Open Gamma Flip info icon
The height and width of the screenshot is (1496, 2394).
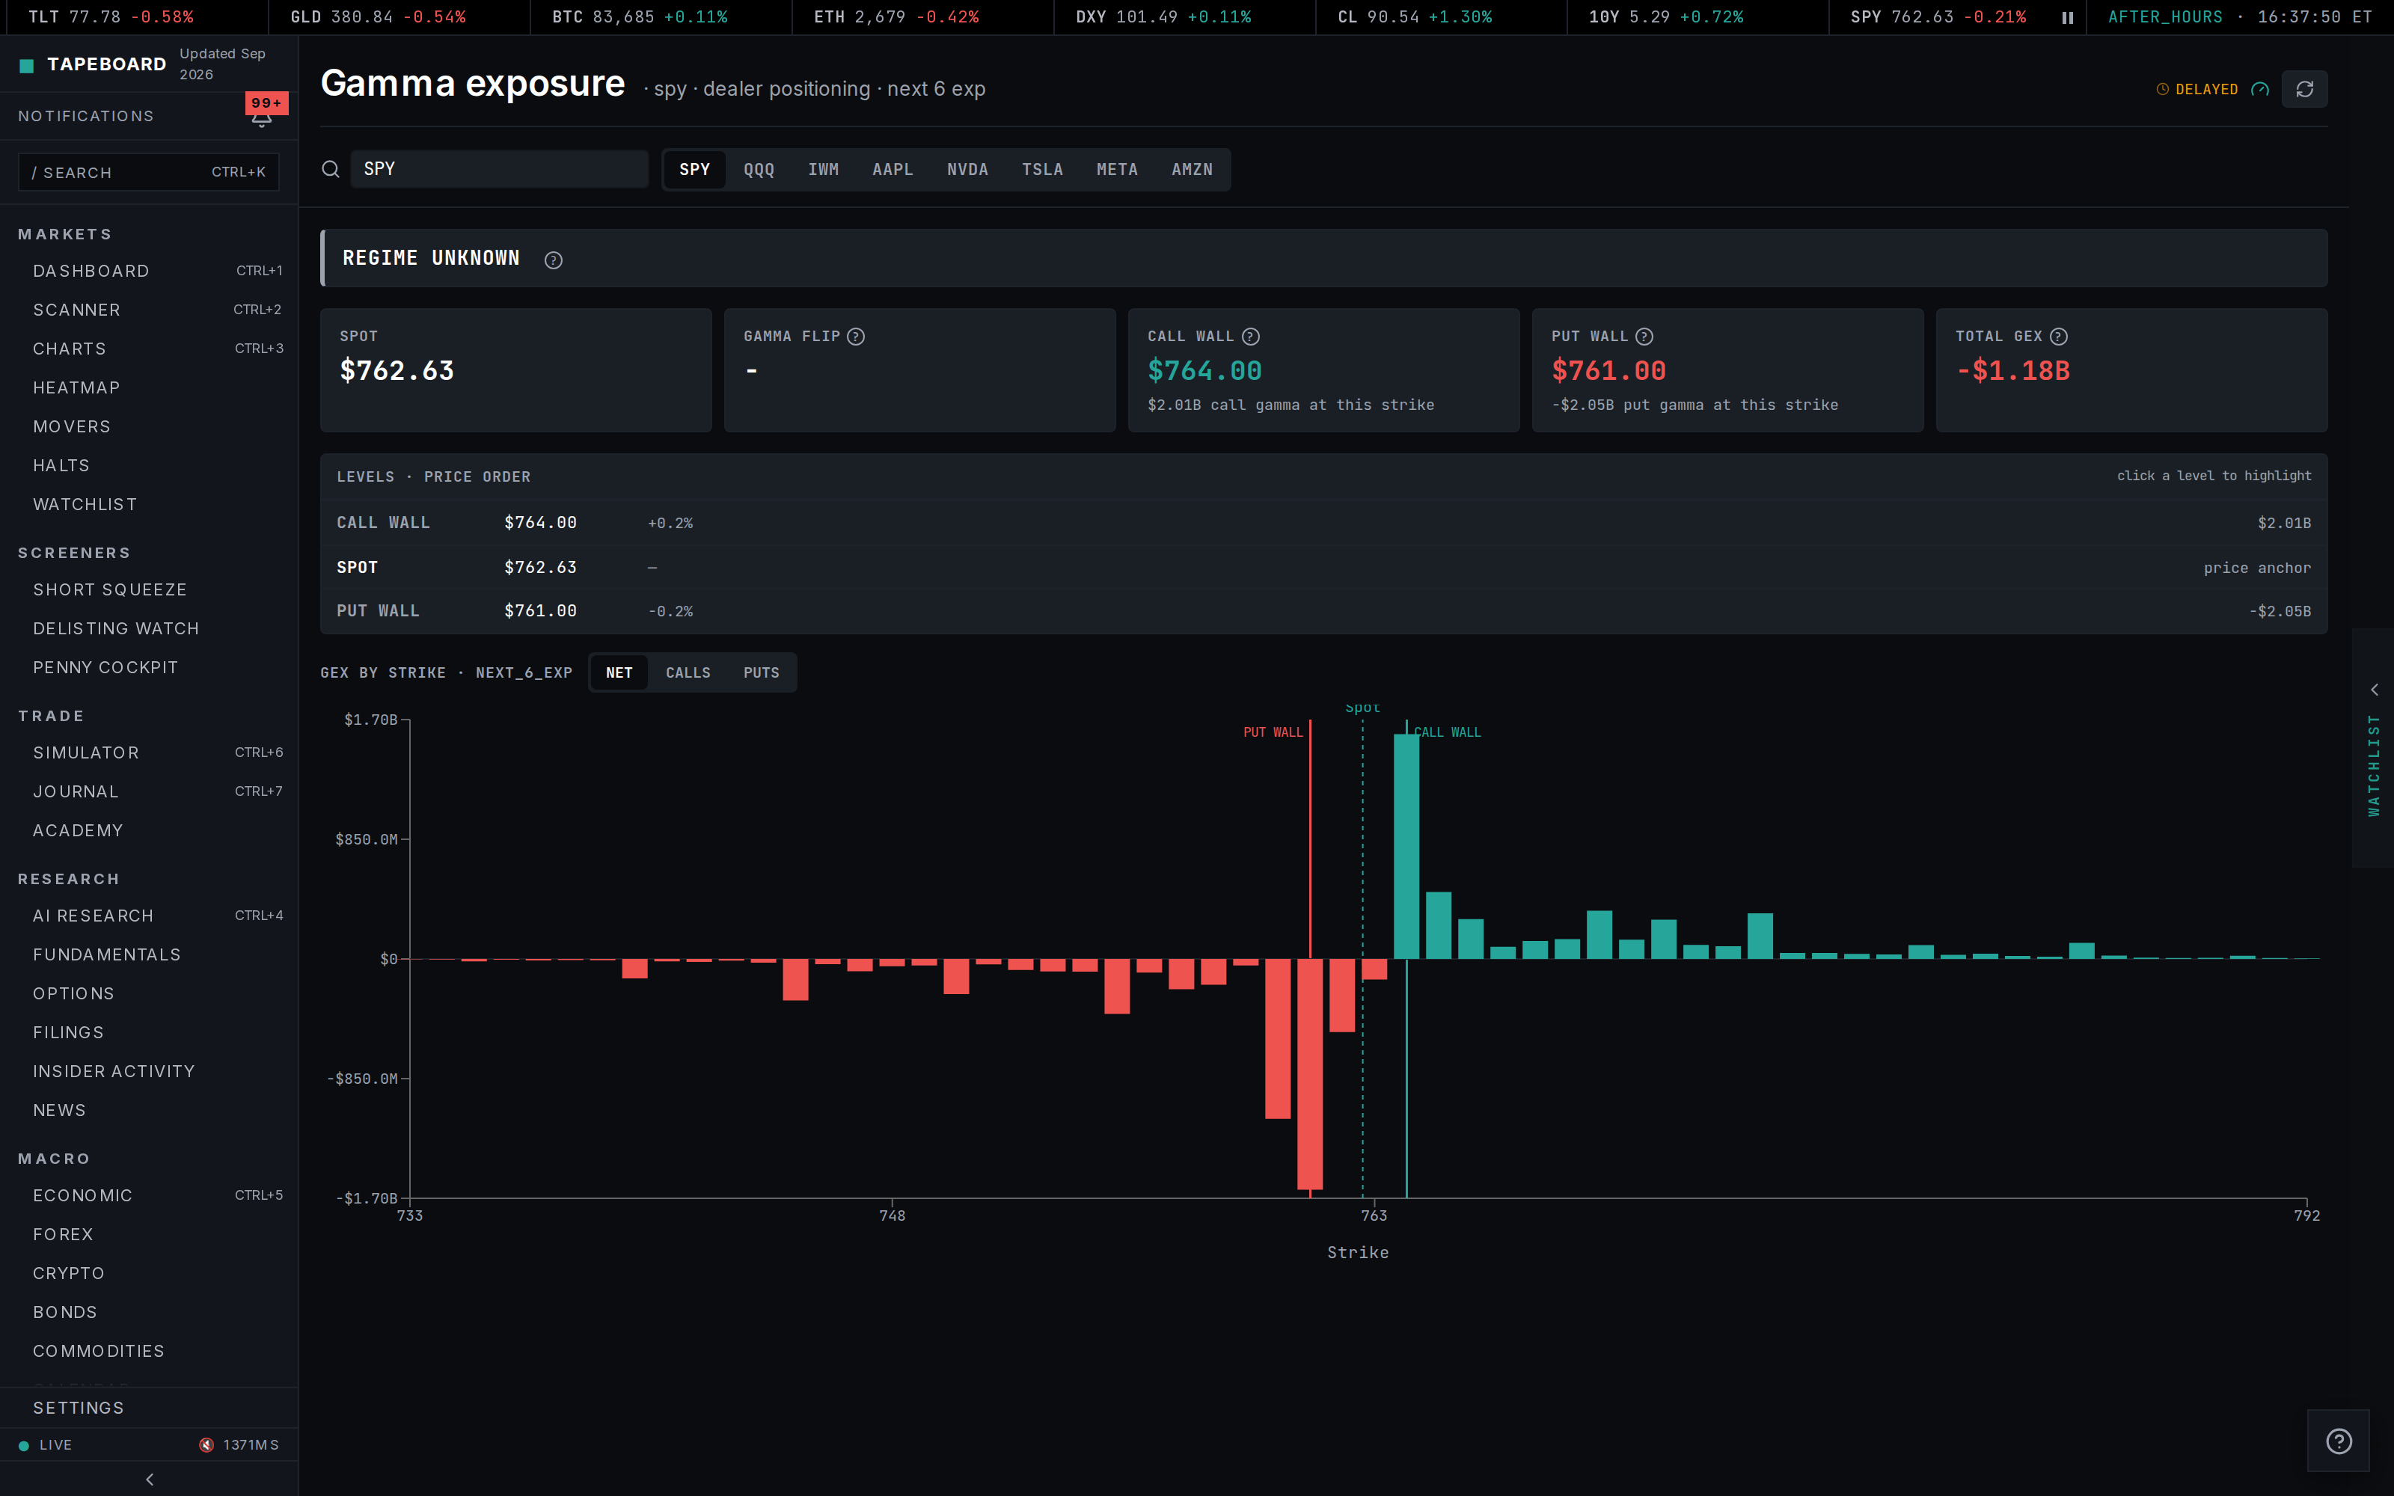tap(856, 337)
